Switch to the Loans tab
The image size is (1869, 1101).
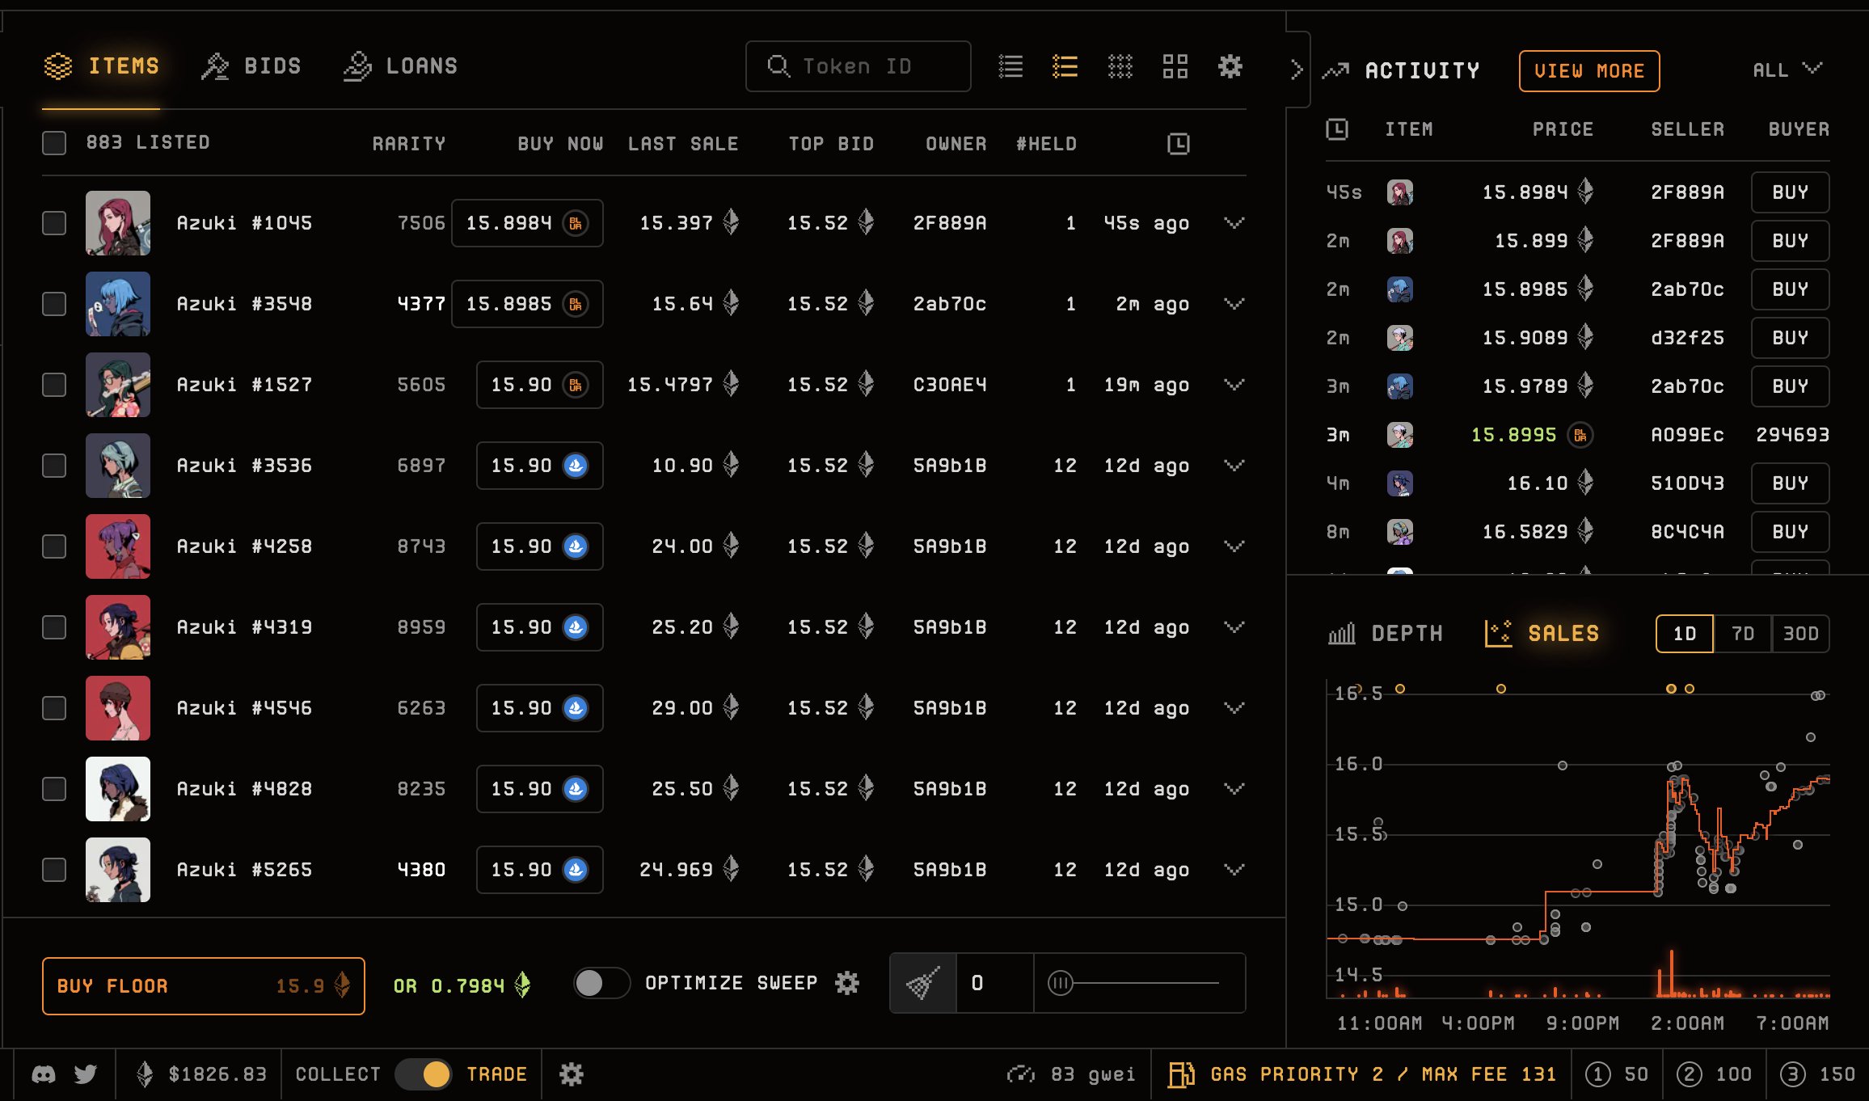coord(400,66)
